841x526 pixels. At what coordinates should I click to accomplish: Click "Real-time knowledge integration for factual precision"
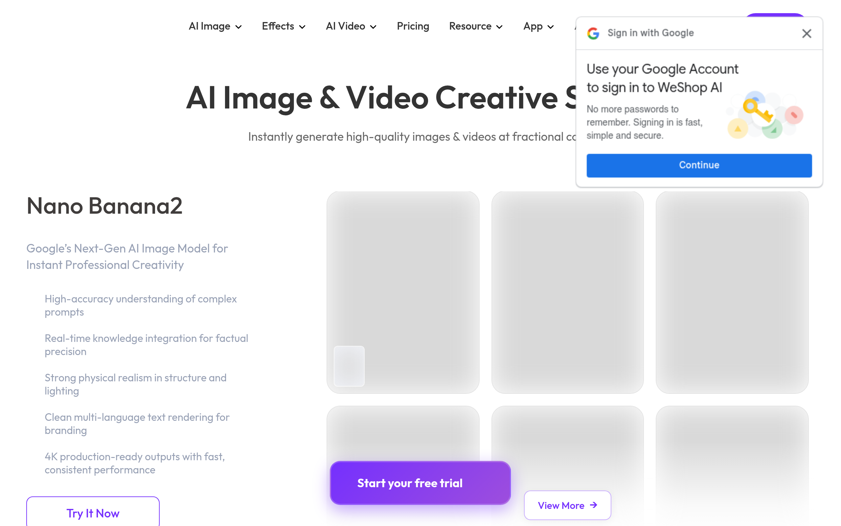[146, 345]
